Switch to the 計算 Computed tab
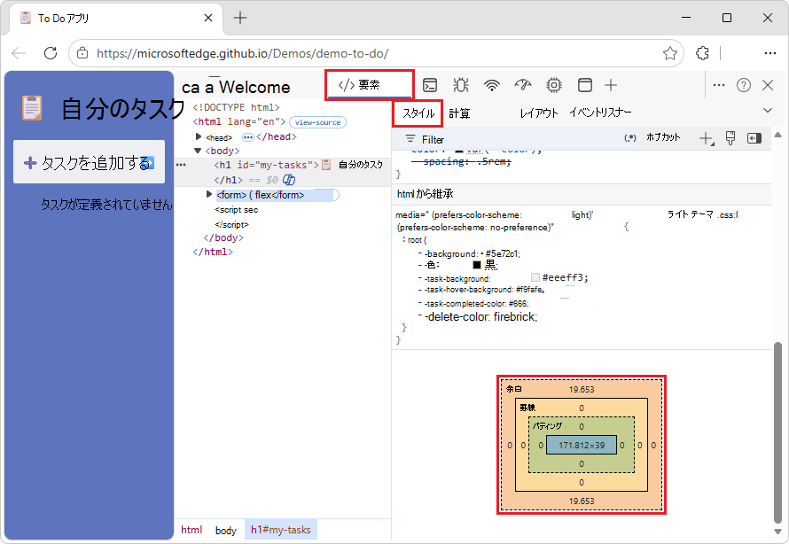789x544 pixels. point(459,113)
